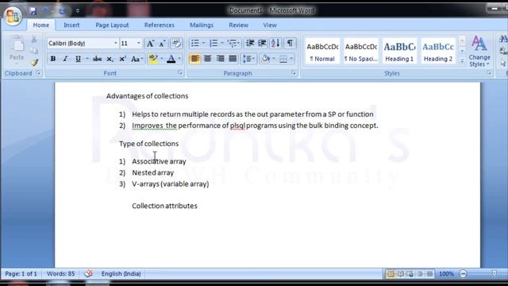Click the zoom out minus button
Viewport: 508px width, 286px height.
464,274
